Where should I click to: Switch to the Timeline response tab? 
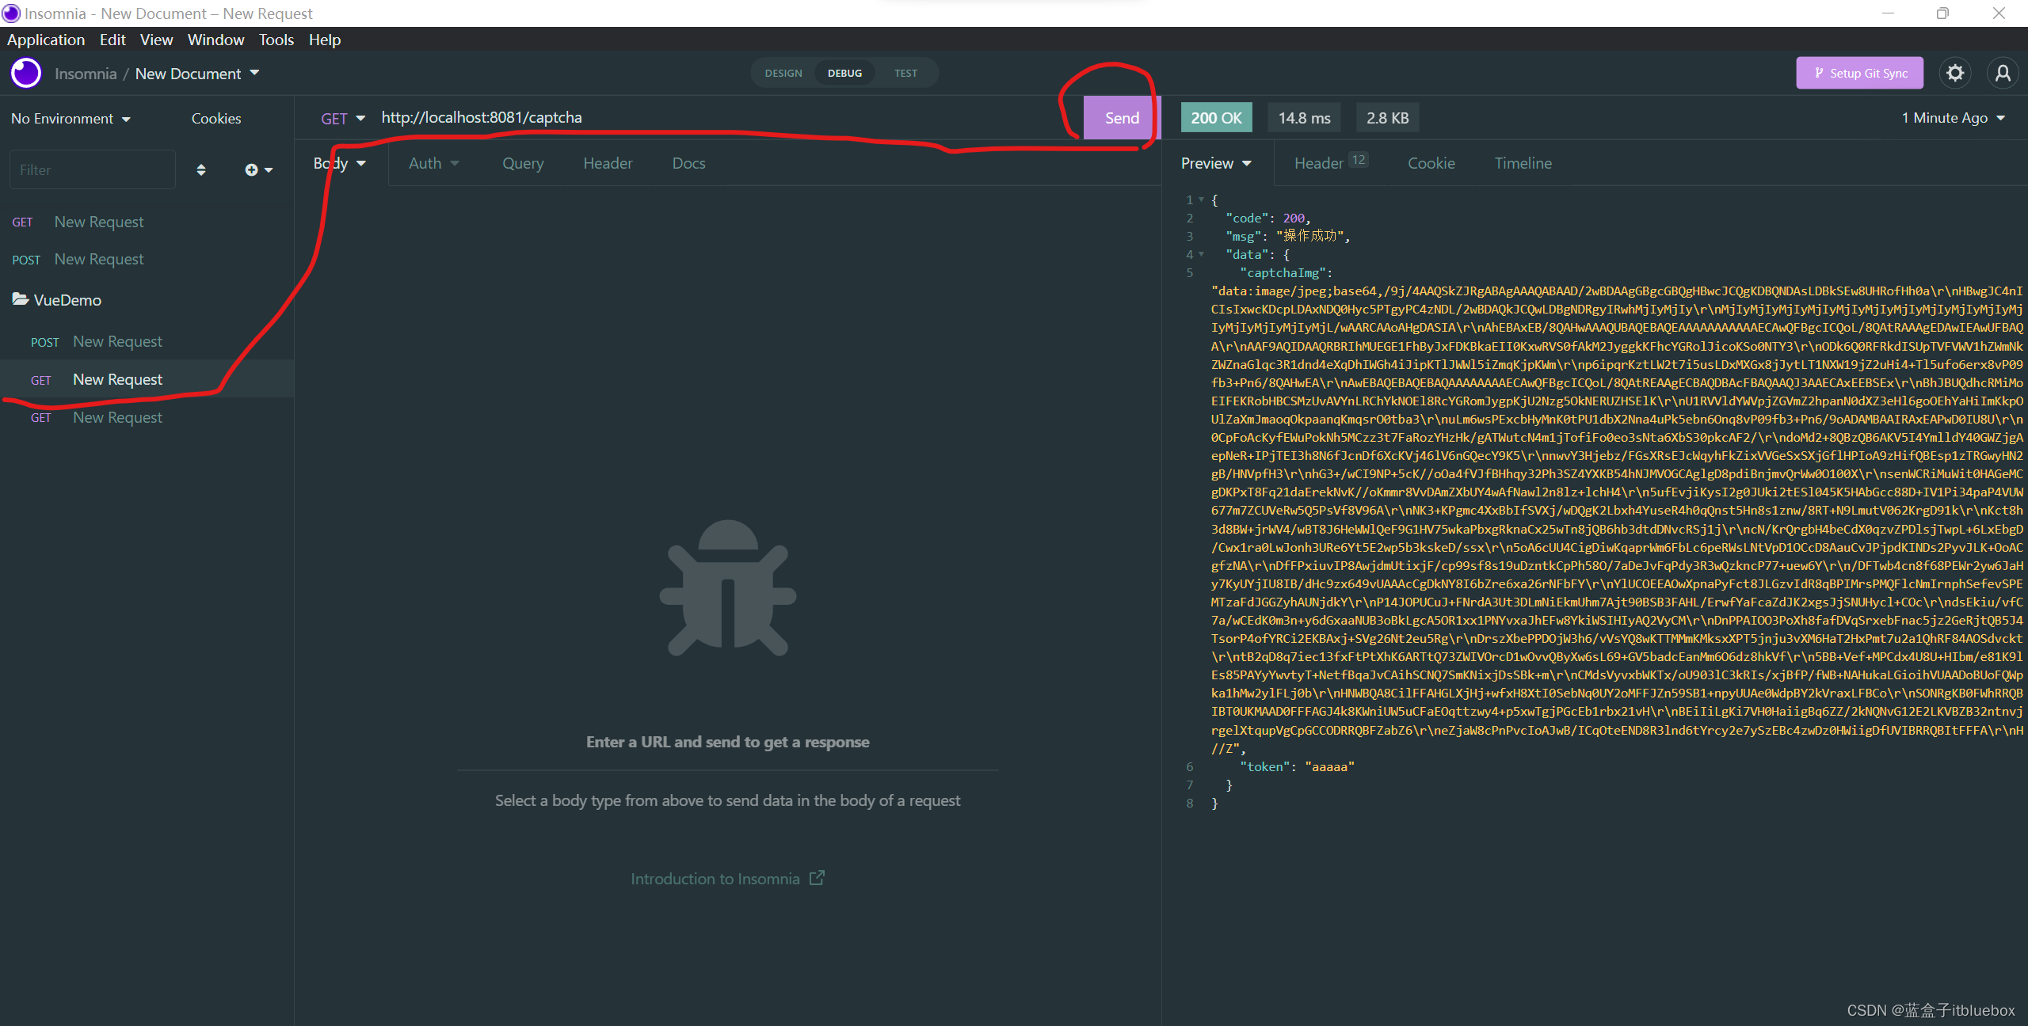click(x=1523, y=163)
